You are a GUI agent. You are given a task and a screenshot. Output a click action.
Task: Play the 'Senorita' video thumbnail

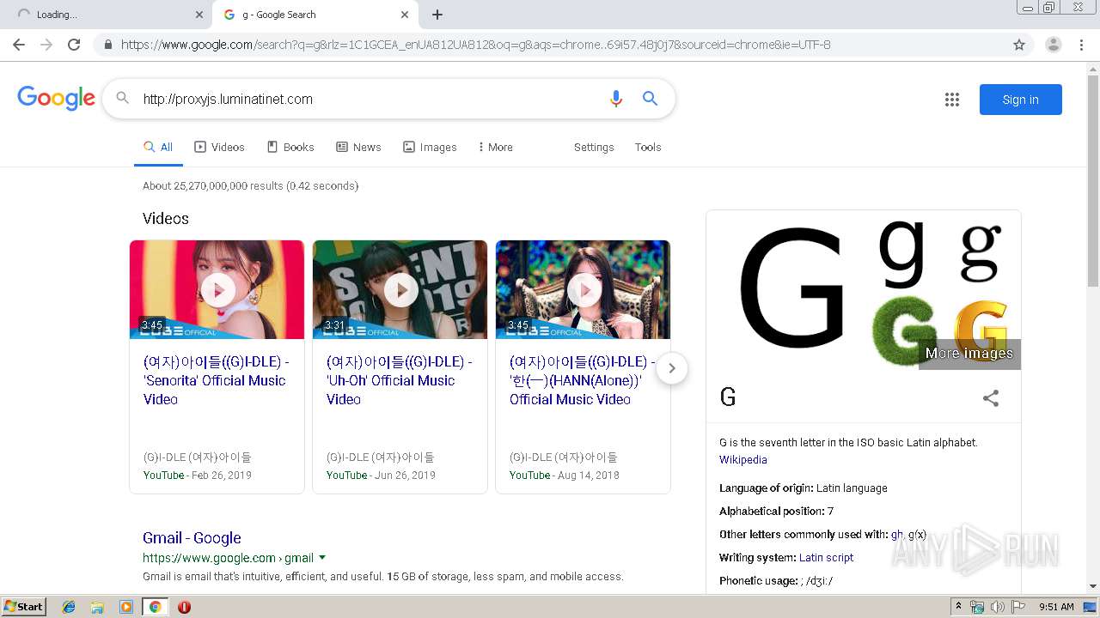tap(217, 290)
